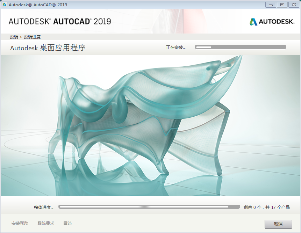Click the Autodesk AutoCAD 2019 title bar text

click(x=38, y=5)
